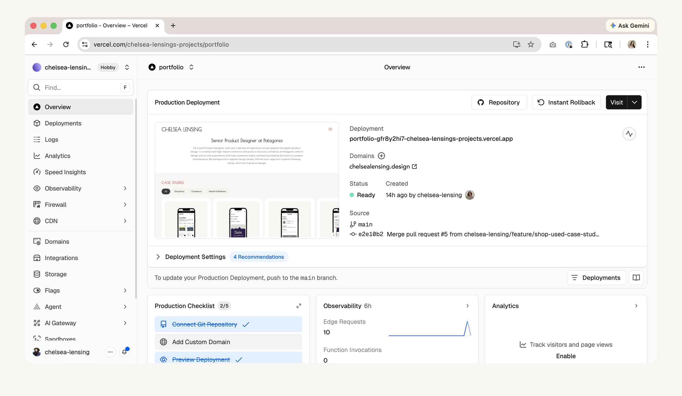
Task: Bookmark the page with the star icon
Action: click(x=531, y=45)
